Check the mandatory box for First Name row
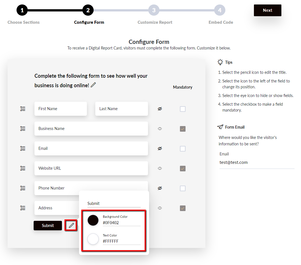Image resolution: width=301 pixels, height=265 pixels. [182, 109]
